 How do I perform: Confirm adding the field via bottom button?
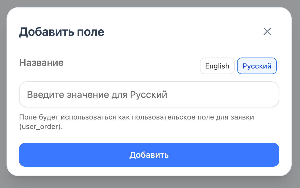coord(149,155)
